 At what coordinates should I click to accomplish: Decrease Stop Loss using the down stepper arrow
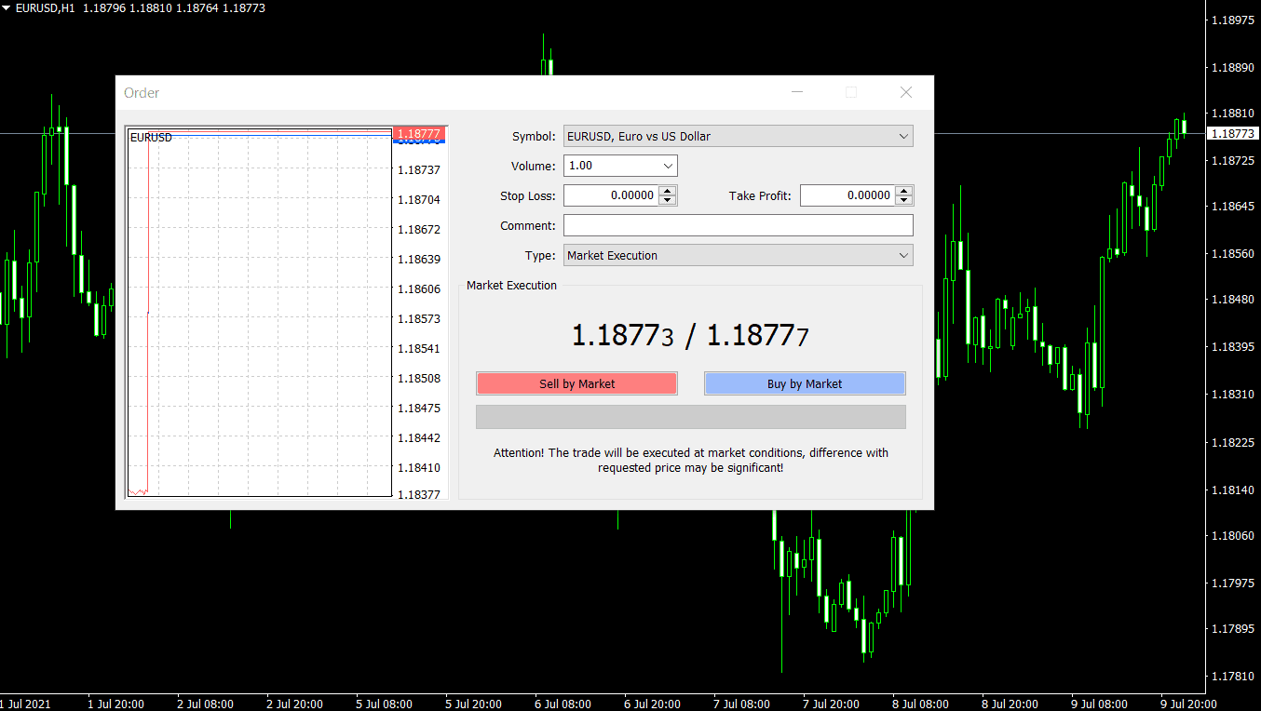[x=669, y=199]
